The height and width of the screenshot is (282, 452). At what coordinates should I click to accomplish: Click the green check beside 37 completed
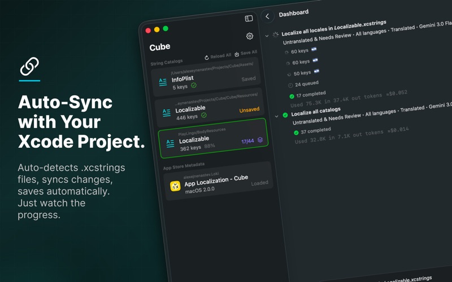tap(296, 133)
